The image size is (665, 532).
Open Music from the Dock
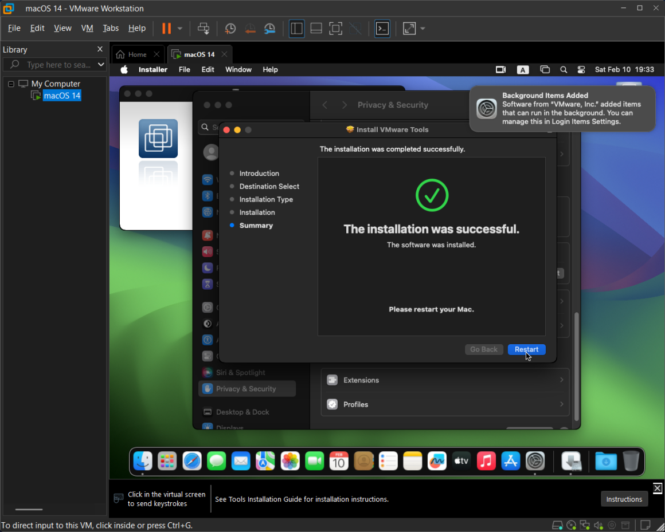(486, 461)
